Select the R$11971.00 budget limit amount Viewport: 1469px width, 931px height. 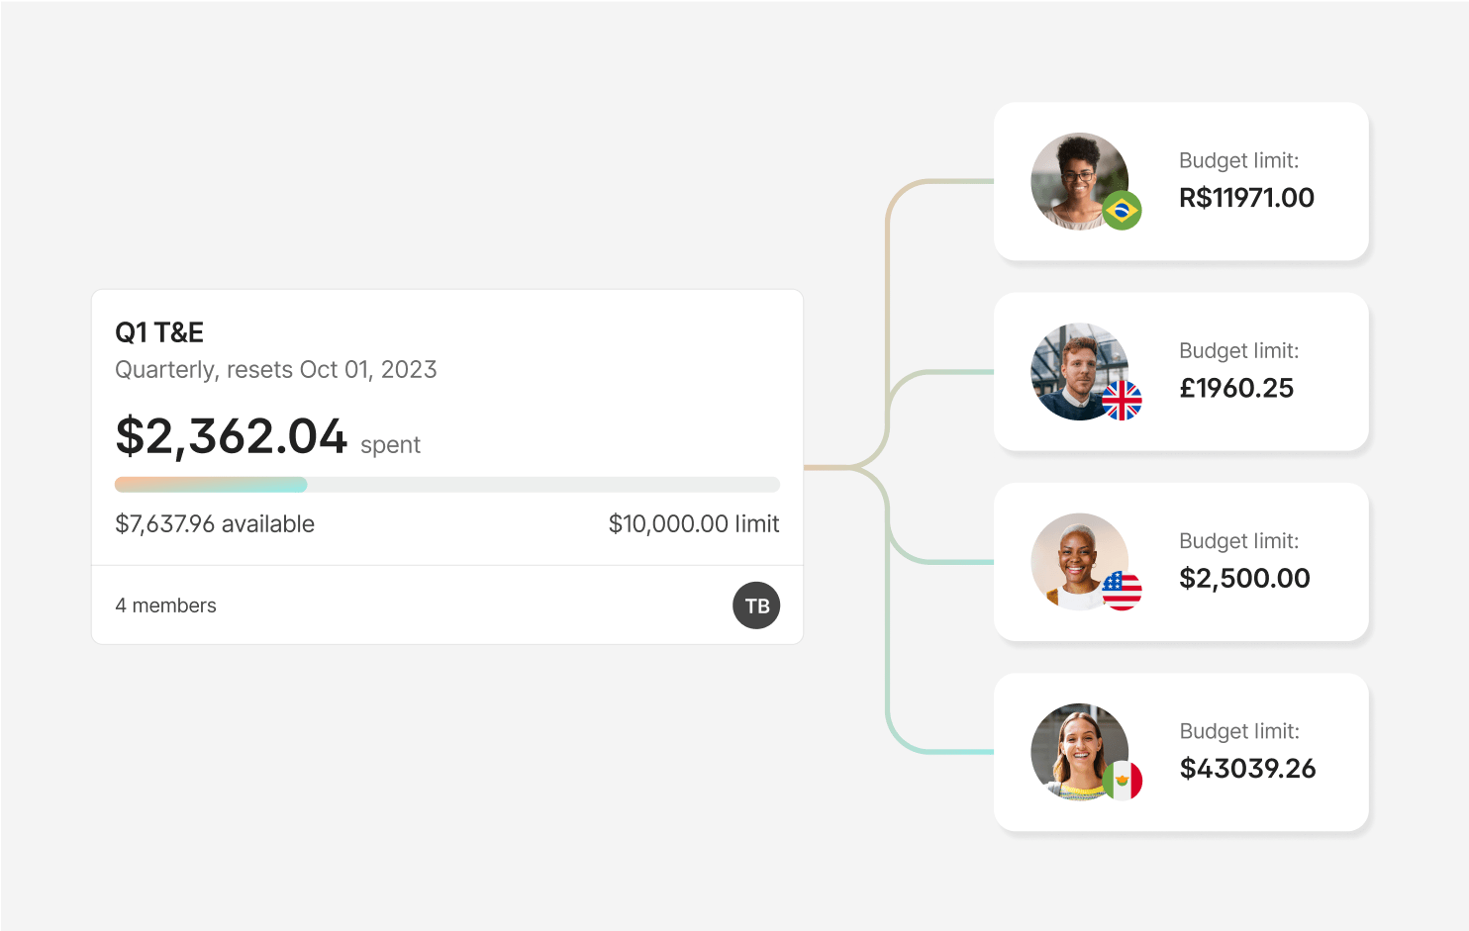(x=1246, y=198)
